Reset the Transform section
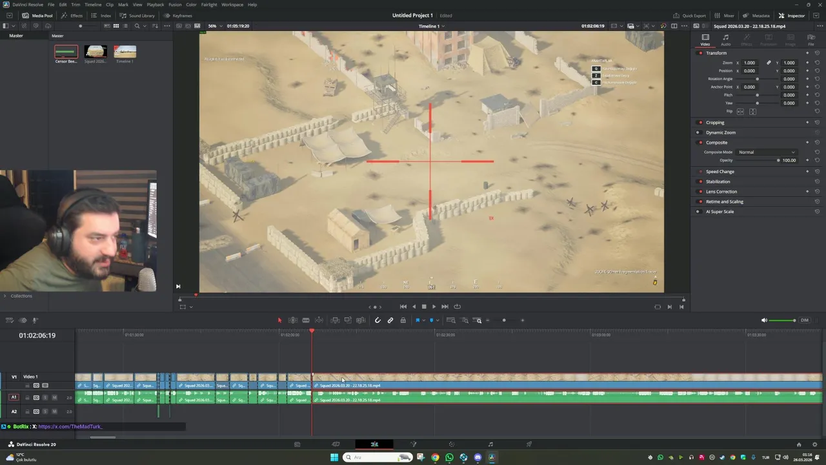This screenshot has height=465, width=826. pyautogui.click(x=817, y=53)
